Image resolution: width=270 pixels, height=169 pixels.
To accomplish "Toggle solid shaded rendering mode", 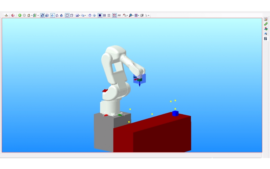I will point(53,15).
